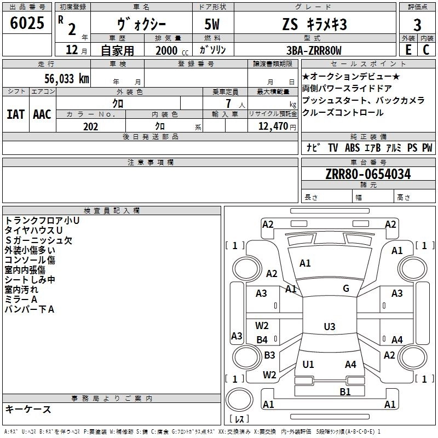Click the model code 3BA-ZRR80W
The height and width of the screenshot is (438, 438).
[x=314, y=50]
